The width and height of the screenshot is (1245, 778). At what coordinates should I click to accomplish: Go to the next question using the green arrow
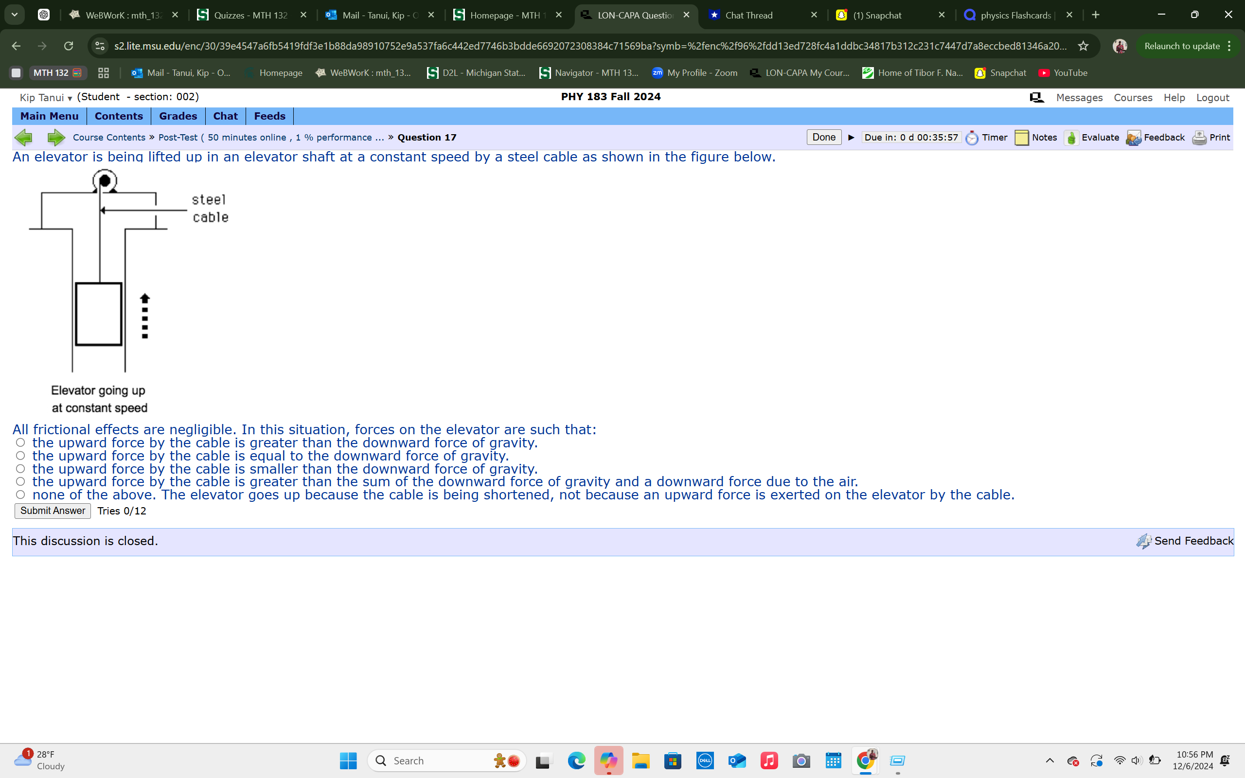(x=55, y=138)
